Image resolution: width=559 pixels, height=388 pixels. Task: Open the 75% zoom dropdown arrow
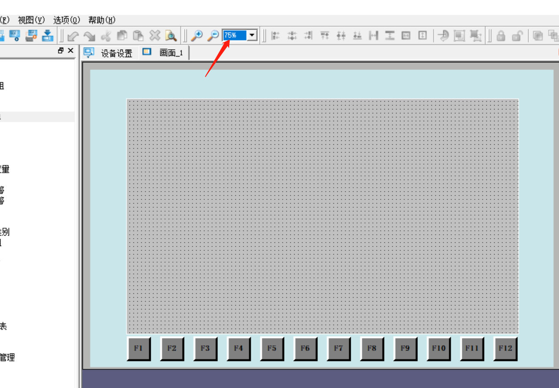[252, 35]
